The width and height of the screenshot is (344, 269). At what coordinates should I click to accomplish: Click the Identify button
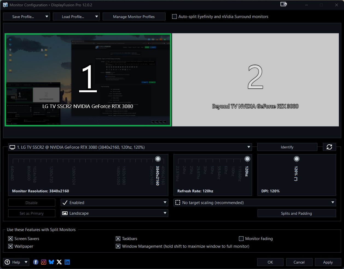[287, 147]
